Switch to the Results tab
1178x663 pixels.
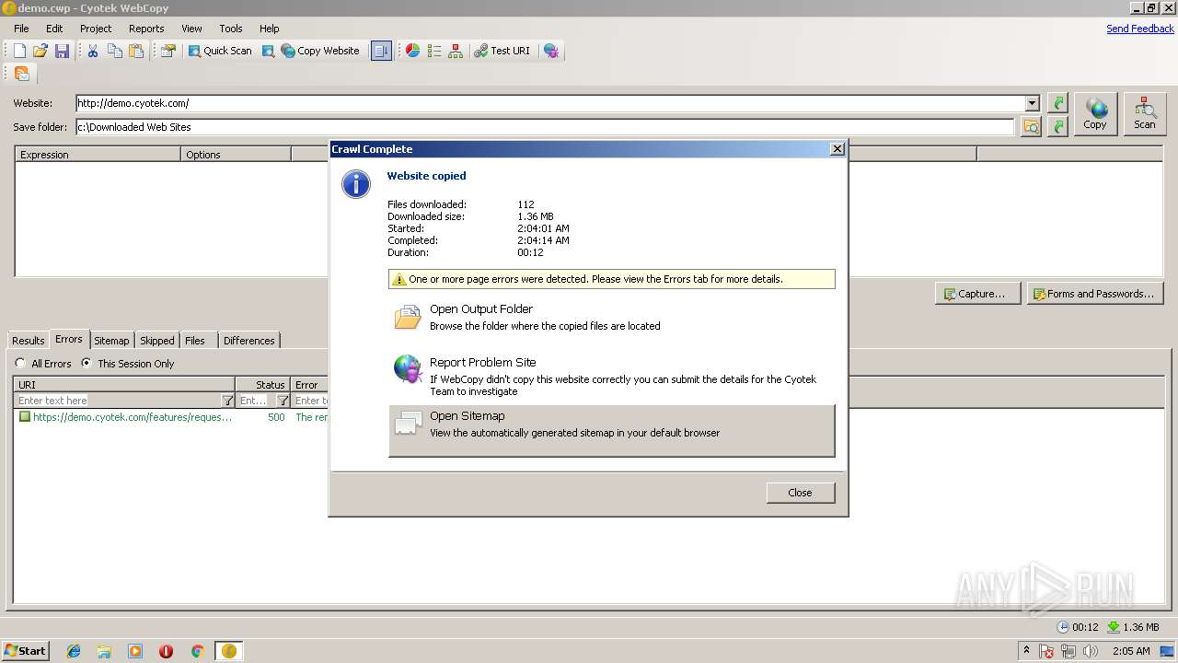click(x=28, y=341)
